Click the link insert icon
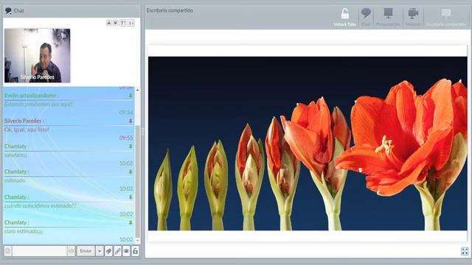This screenshot has width=472, height=265. [118, 251]
